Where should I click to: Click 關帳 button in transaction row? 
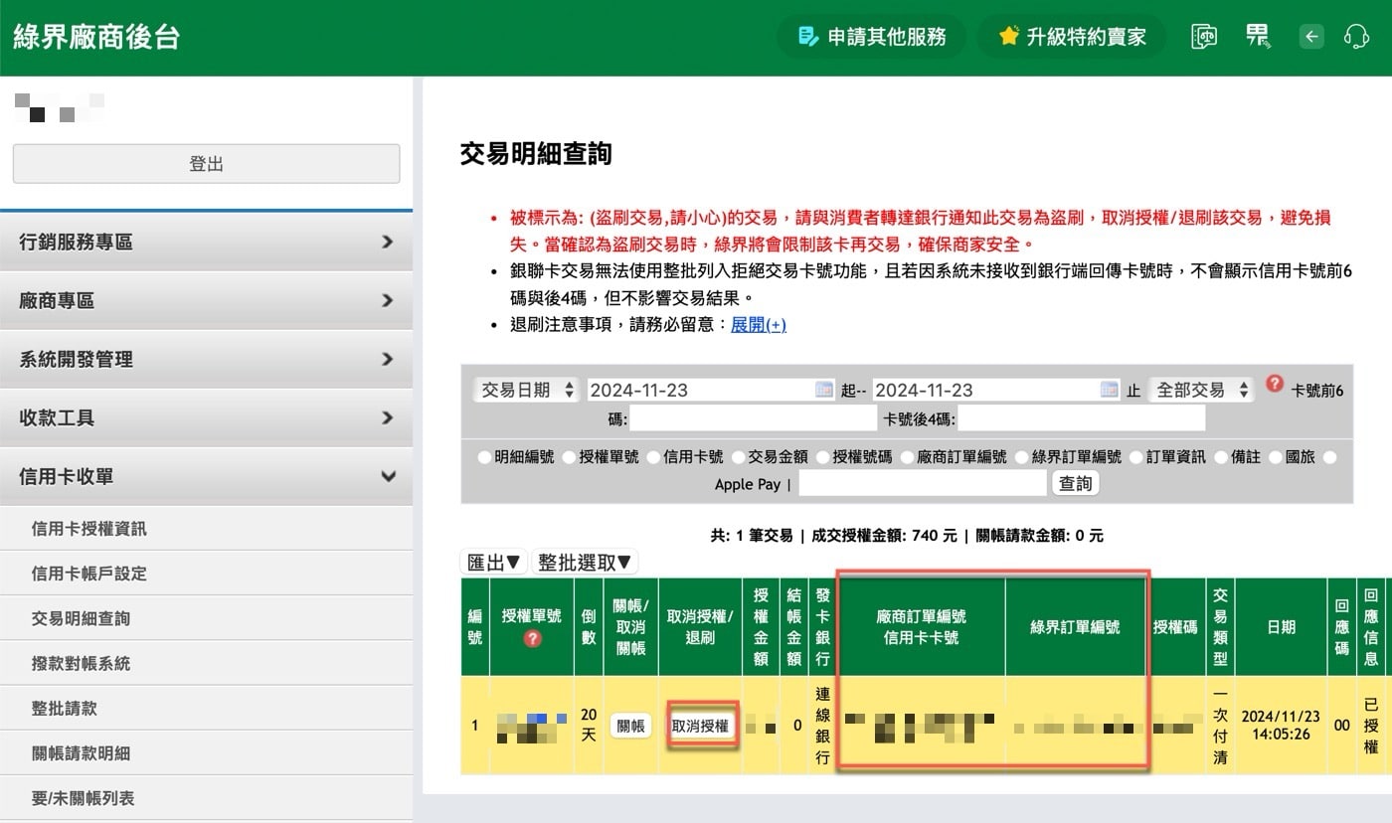[x=630, y=726]
